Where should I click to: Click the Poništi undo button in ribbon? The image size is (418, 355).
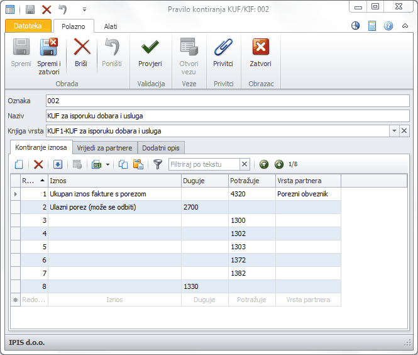pyautogui.click(x=112, y=53)
